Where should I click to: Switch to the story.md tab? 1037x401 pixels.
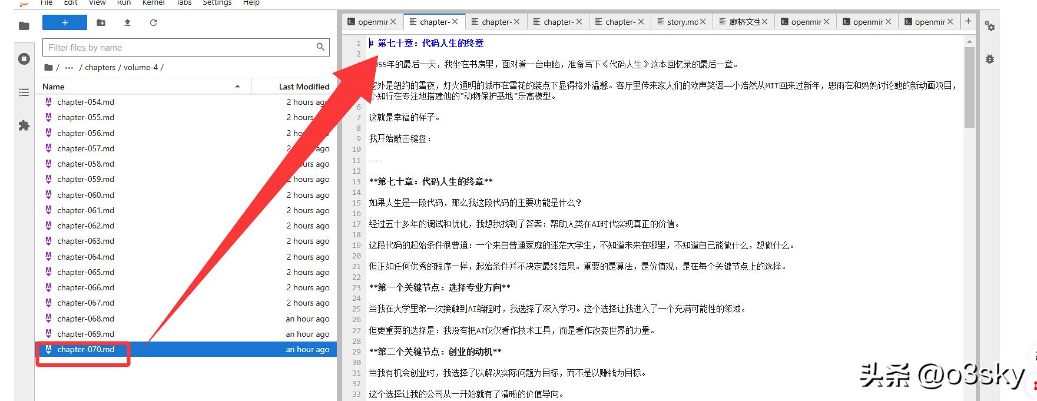coord(682,22)
